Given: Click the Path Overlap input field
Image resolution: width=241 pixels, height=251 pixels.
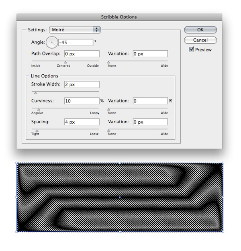Looking at the screenshot, I should (82, 54).
